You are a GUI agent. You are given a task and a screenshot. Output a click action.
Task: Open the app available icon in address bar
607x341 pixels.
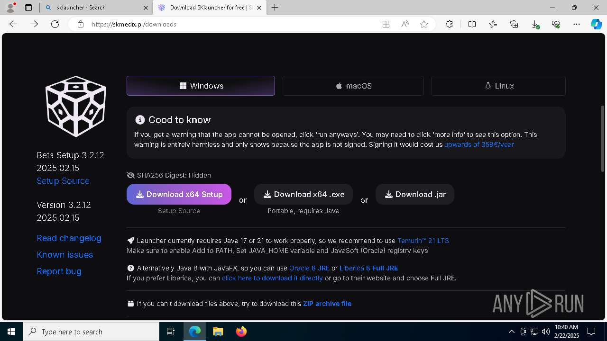click(x=386, y=24)
